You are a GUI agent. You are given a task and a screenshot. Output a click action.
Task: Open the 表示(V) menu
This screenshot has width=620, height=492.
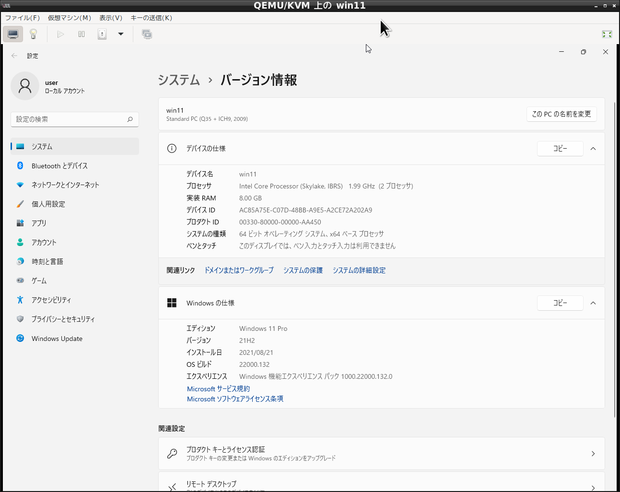(x=111, y=18)
